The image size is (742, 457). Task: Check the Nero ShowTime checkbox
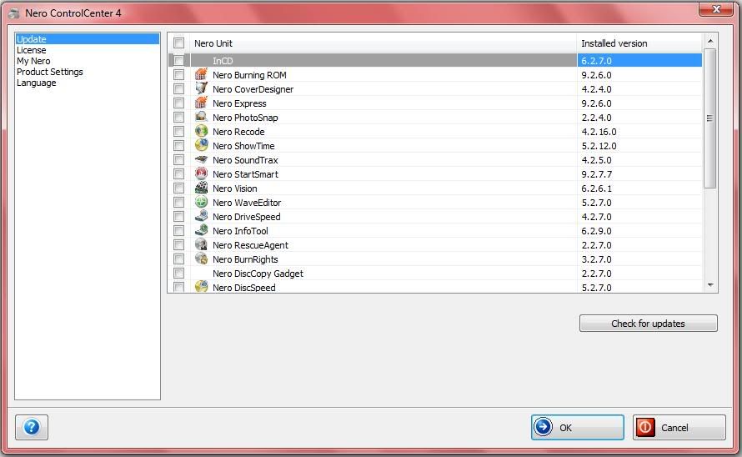click(178, 146)
